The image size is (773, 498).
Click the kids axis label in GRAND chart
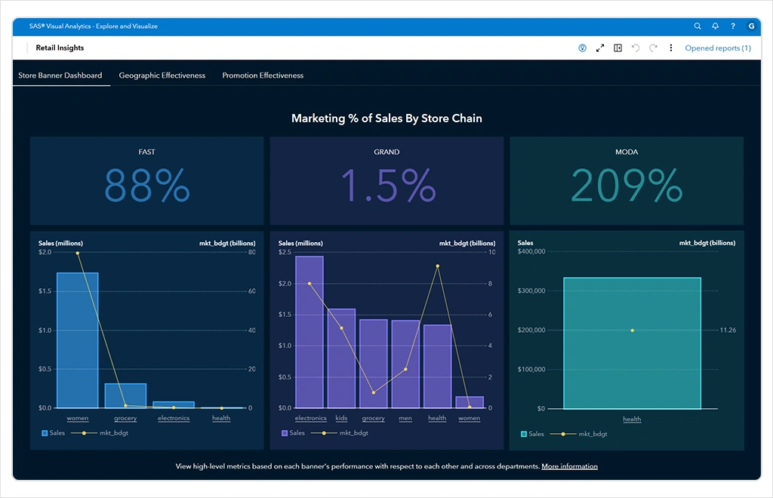(341, 418)
